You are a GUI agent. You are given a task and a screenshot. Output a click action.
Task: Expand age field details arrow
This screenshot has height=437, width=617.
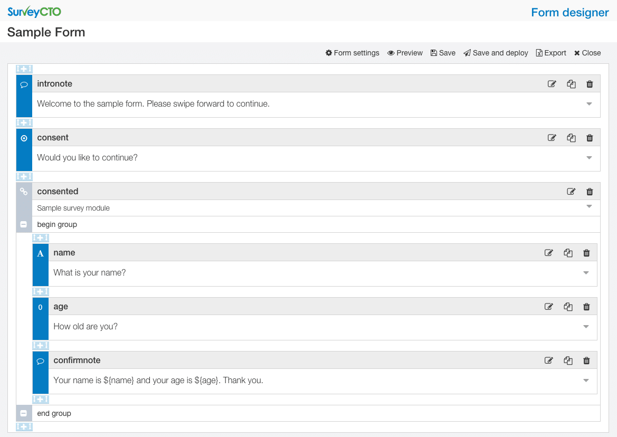586,327
